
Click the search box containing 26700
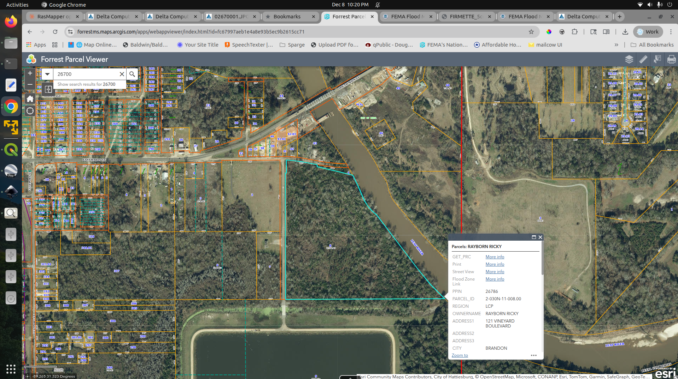87,74
